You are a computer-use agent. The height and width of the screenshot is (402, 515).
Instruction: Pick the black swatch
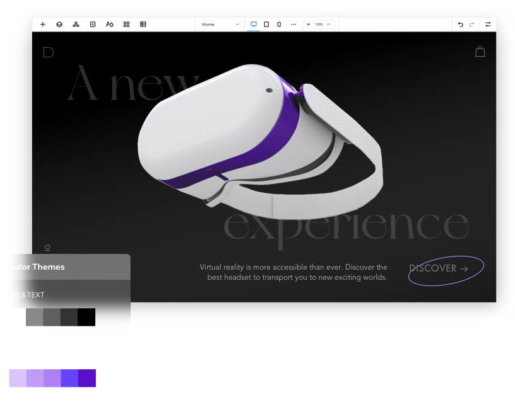86,317
